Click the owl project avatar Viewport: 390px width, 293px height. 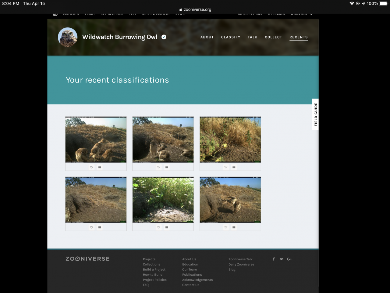click(x=68, y=37)
